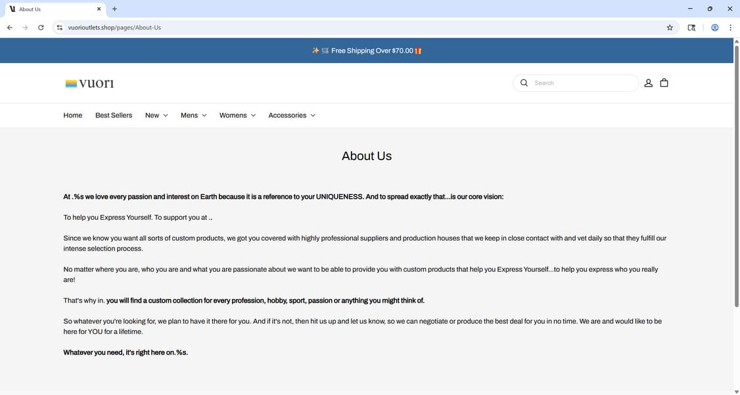
Task: Open site information icon in address bar
Action: point(59,28)
